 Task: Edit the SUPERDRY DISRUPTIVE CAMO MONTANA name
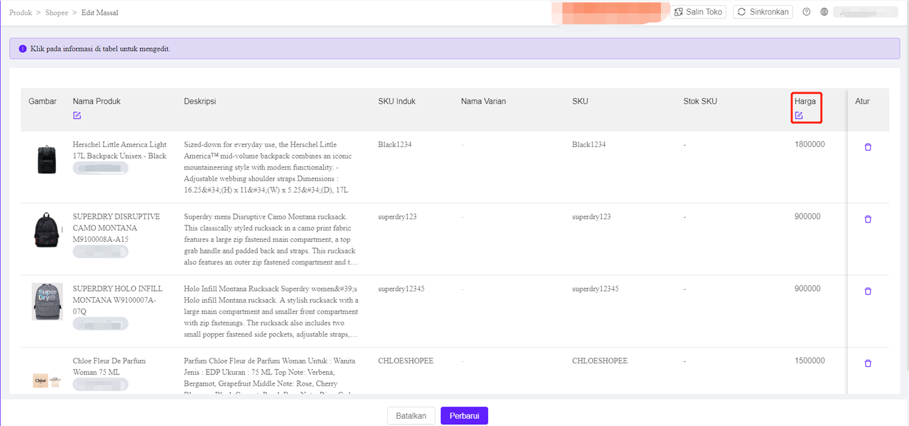[x=117, y=228]
